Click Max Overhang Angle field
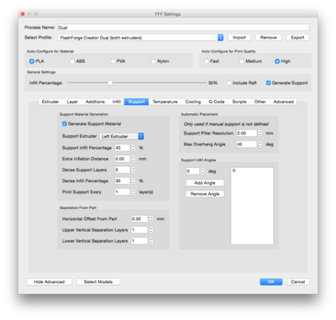This screenshot has width=336, height=320. pyautogui.click(x=246, y=144)
